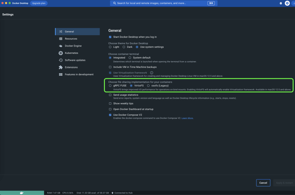
Task: Toggle Start Docker Desktop when you log in
Action: [110, 37]
